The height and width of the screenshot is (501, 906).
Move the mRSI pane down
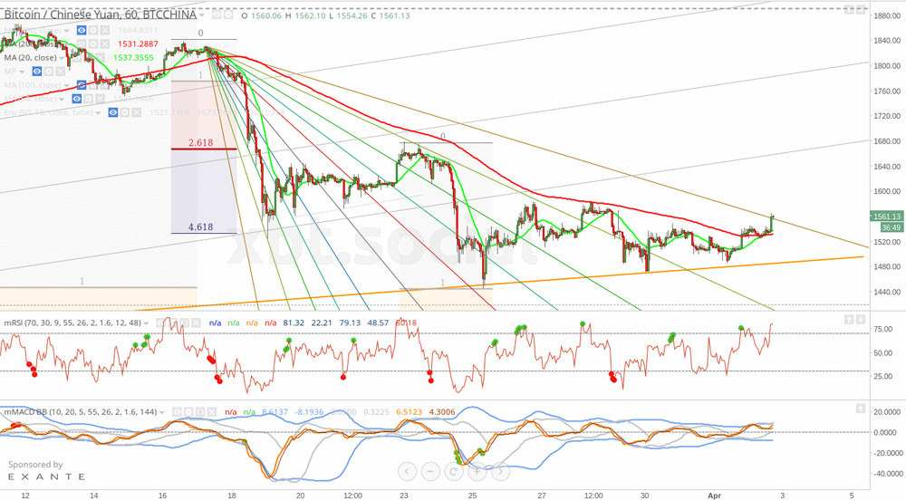861,320
